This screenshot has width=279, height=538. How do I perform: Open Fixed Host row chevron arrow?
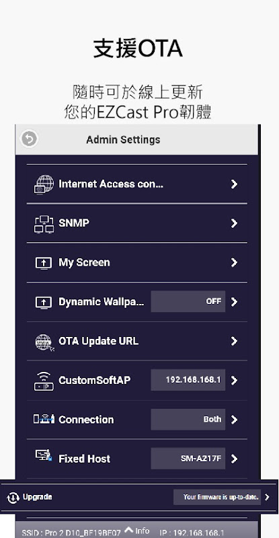click(x=234, y=459)
